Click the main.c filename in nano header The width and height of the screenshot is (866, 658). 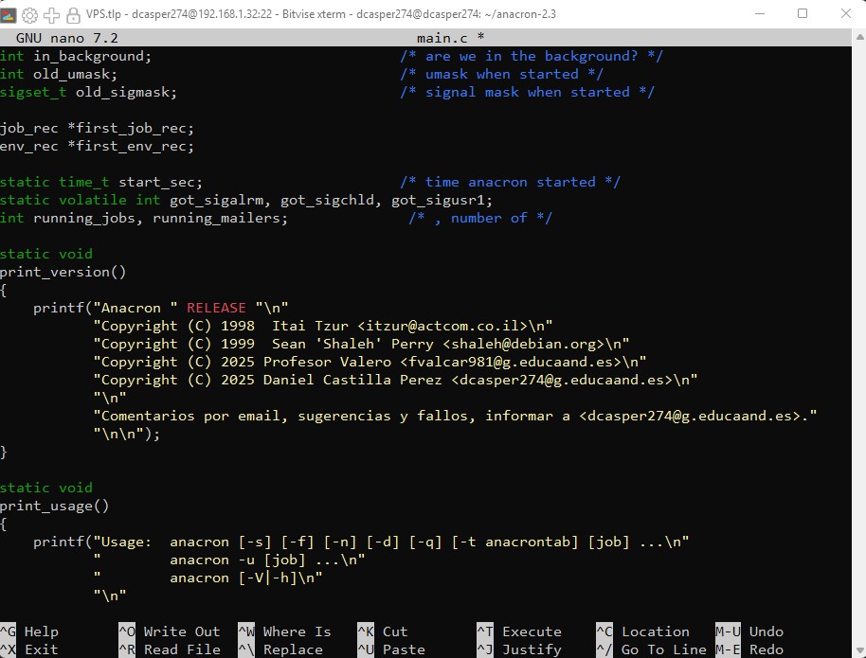[x=442, y=38]
